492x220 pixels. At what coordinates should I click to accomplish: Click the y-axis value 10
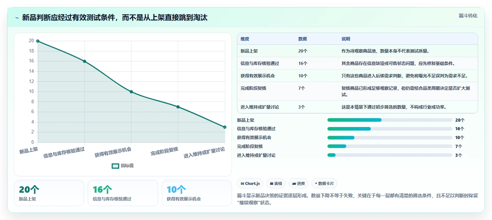31,92
